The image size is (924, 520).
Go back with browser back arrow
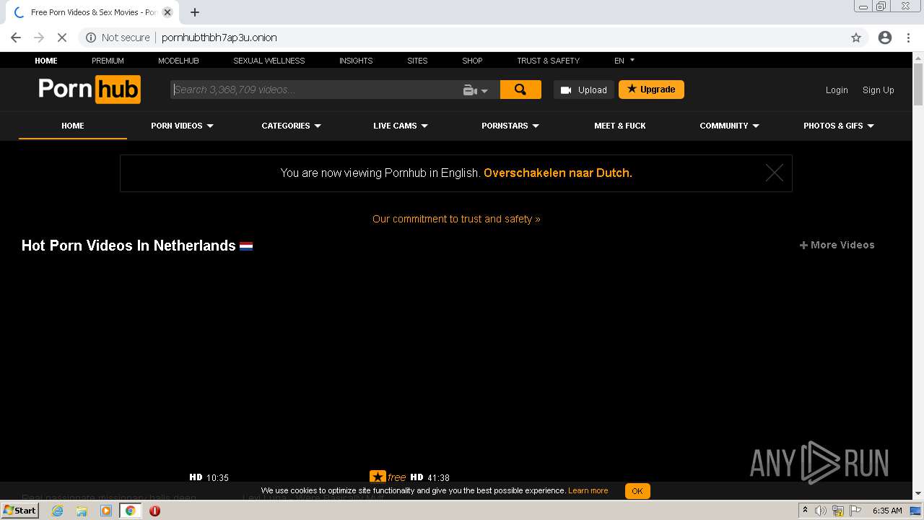[16, 38]
